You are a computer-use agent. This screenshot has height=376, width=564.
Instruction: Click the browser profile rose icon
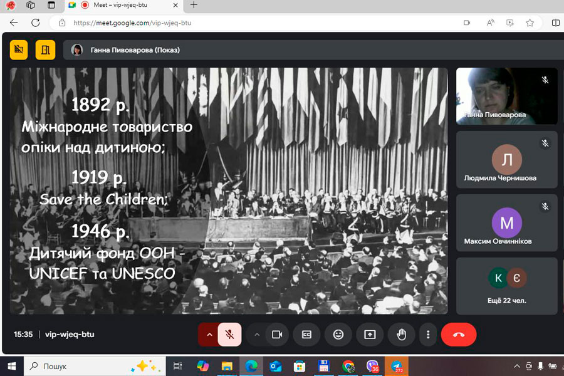(11, 5)
